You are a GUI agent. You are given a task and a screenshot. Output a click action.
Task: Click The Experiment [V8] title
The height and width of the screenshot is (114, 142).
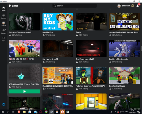click(85, 59)
